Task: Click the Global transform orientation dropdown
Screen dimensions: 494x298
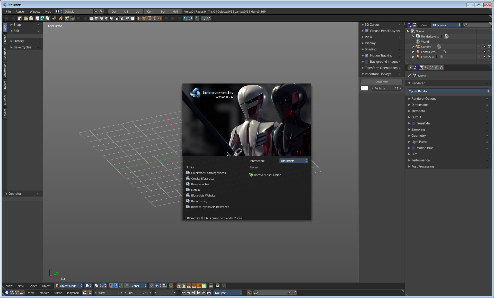Action: tap(138, 286)
